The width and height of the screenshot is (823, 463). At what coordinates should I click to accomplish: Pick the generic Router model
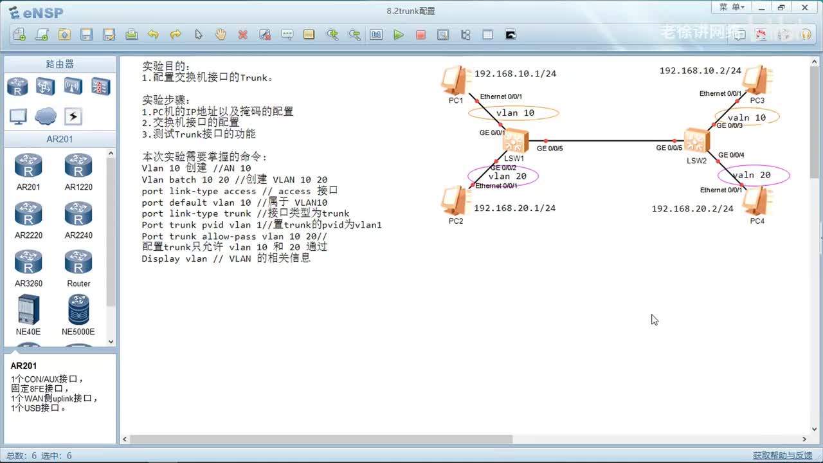coord(78,269)
